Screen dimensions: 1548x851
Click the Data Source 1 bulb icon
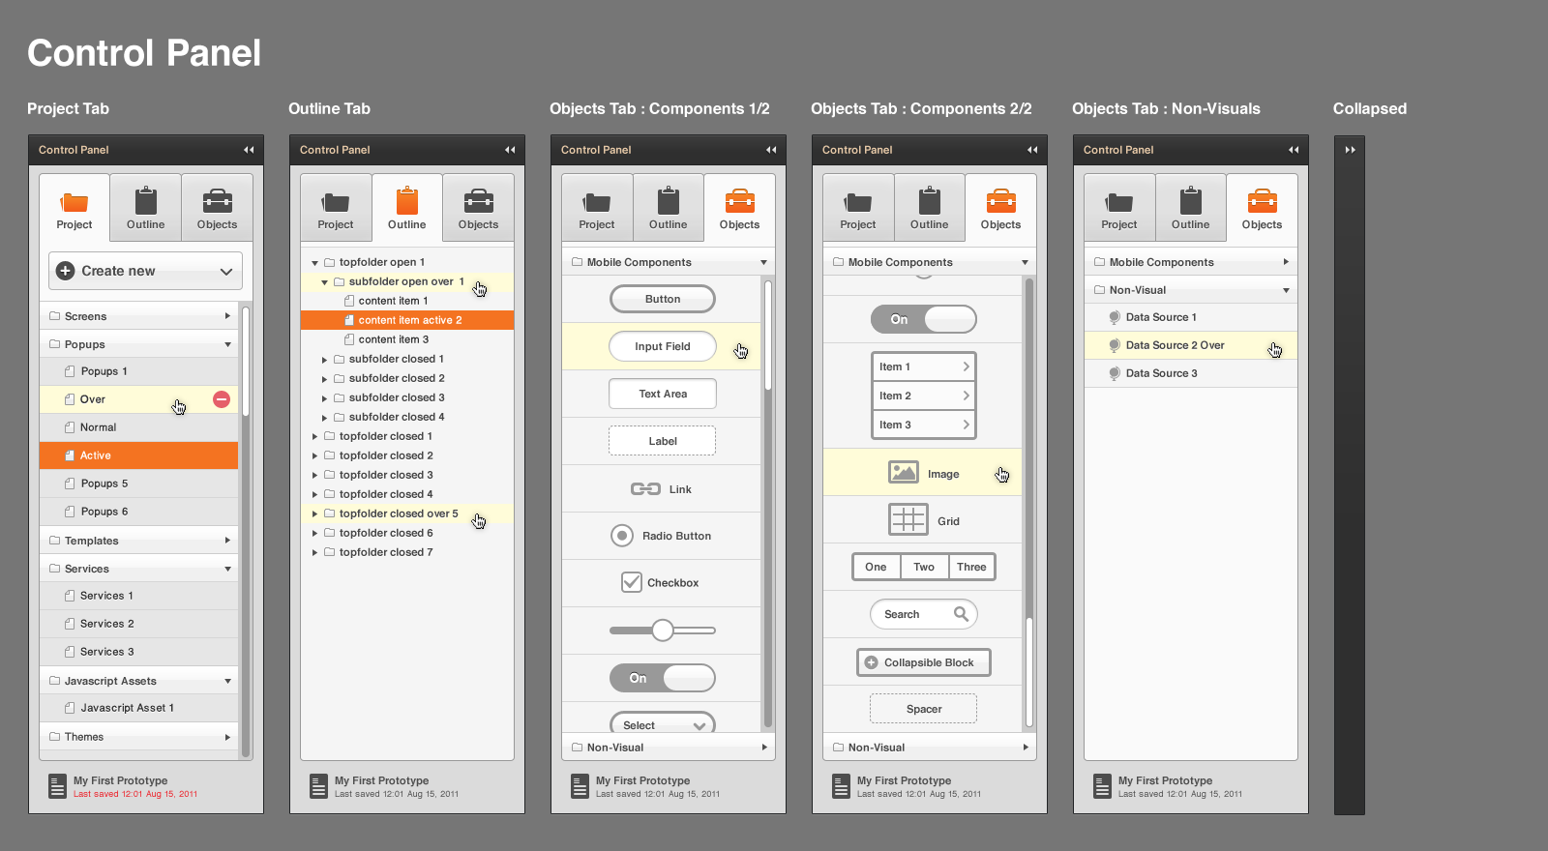click(1115, 317)
